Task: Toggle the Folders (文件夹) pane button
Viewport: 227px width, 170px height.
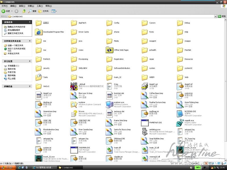Action: (43, 11)
